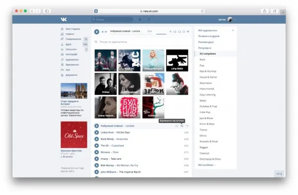Click the plus next to Мої аудіозаписи
298x195 pixels.
click(x=232, y=30)
